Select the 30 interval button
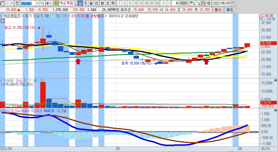This screenshot has height=152, width=278. (146, 3)
